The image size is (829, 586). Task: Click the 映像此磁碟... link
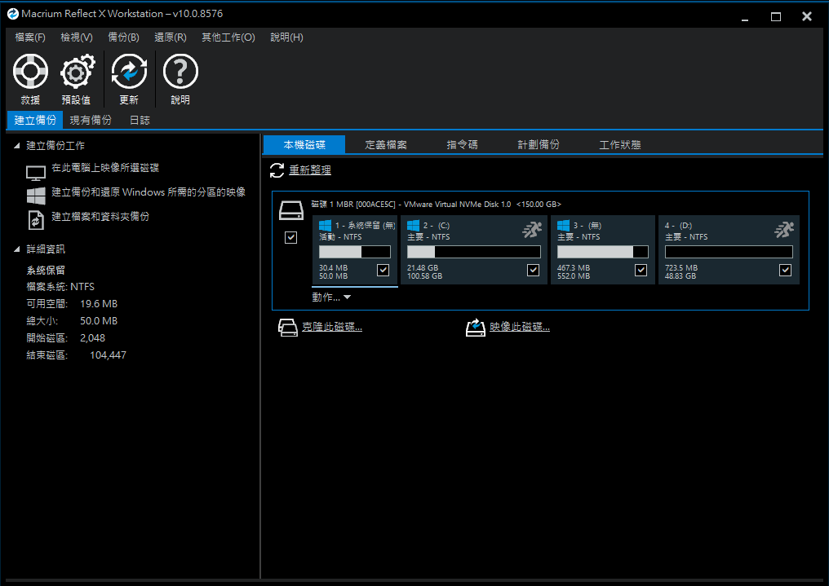pos(520,327)
